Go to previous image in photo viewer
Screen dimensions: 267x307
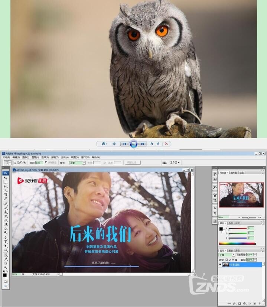tap(125, 144)
